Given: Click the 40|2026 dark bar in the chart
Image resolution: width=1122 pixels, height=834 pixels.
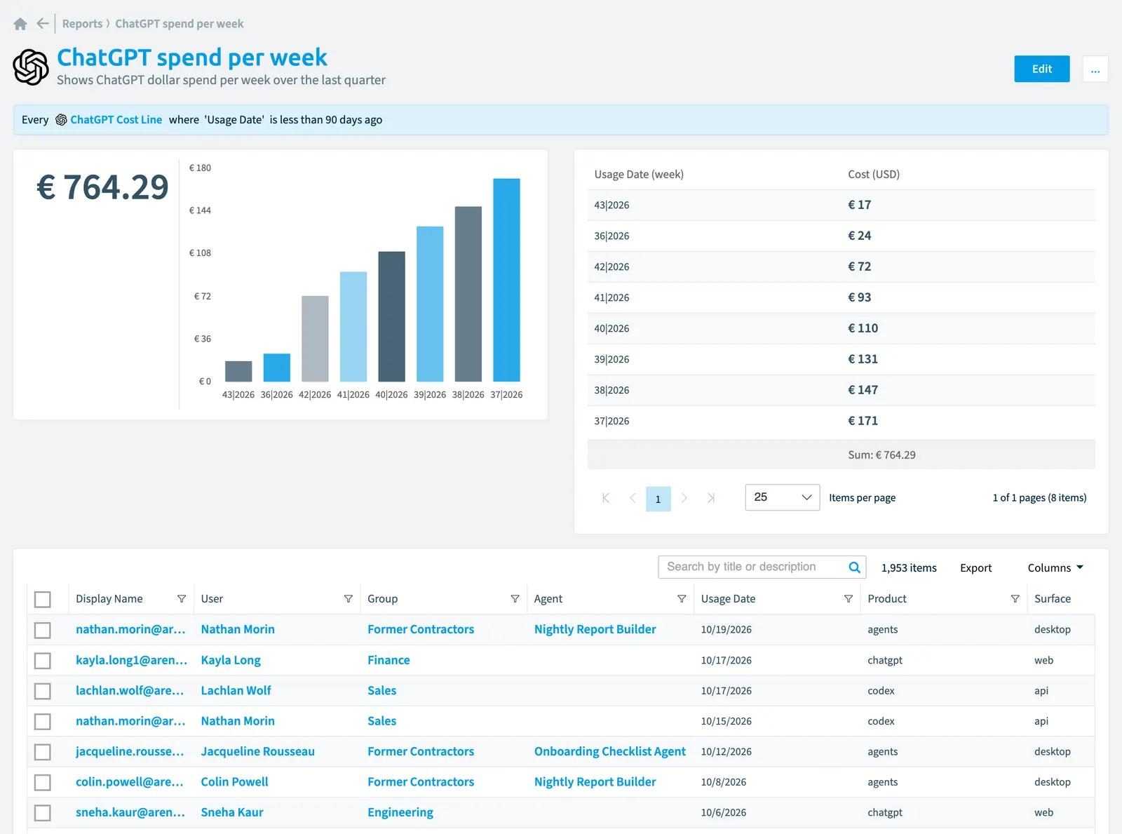Looking at the screenshot, I should tap(391, 316).
